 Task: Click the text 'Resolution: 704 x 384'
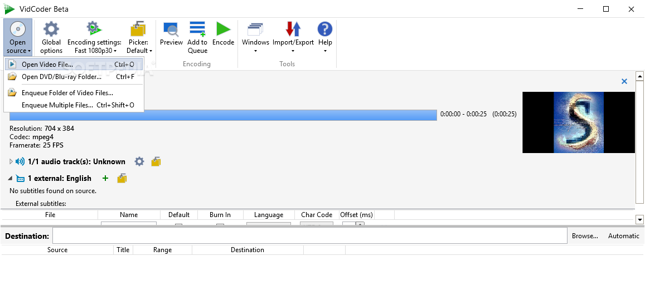(42, 129)
